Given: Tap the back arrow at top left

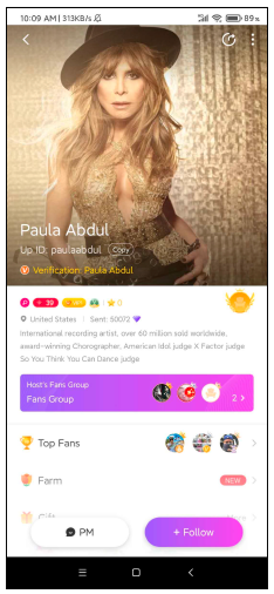Looking at the screenshot, I should [26, 40].
